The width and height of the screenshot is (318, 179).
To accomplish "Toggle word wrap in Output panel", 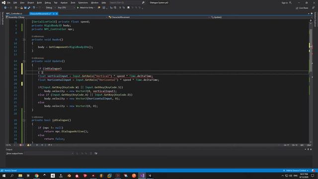I will (x=96, y=154).
